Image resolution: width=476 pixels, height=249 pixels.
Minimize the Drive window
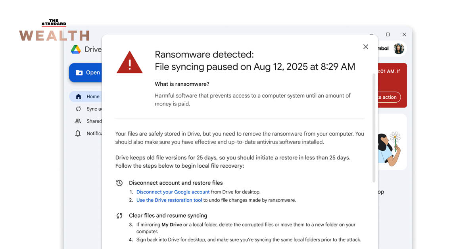[372, 34]
